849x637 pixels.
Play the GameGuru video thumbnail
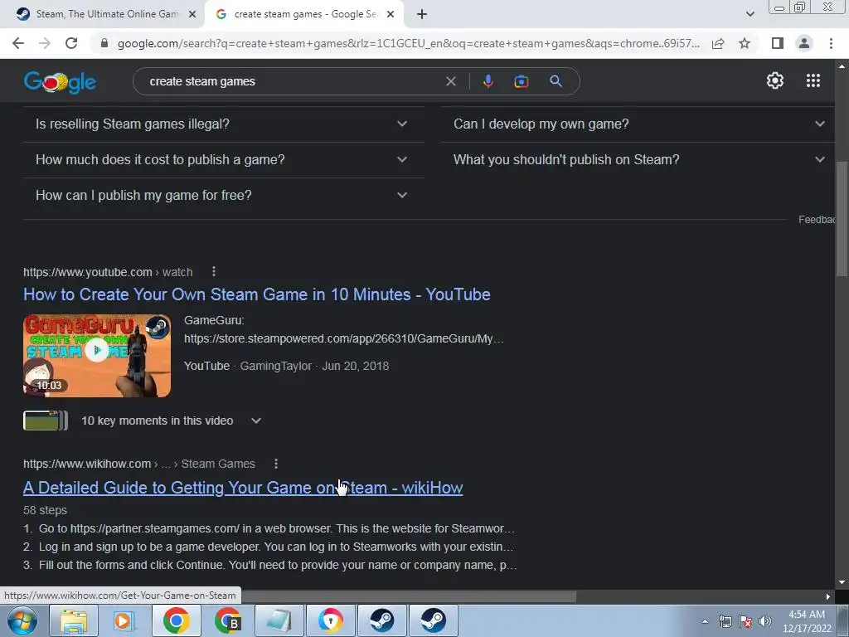click(97, 356)
